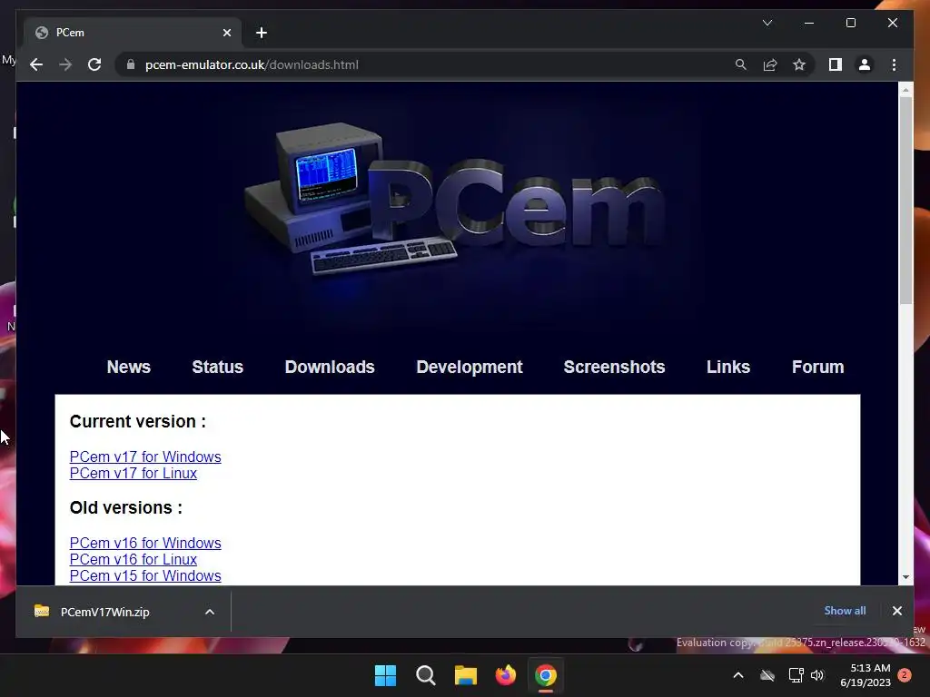
Task: Download PCem v16 for Windows
Action: [x=145, y=543]
